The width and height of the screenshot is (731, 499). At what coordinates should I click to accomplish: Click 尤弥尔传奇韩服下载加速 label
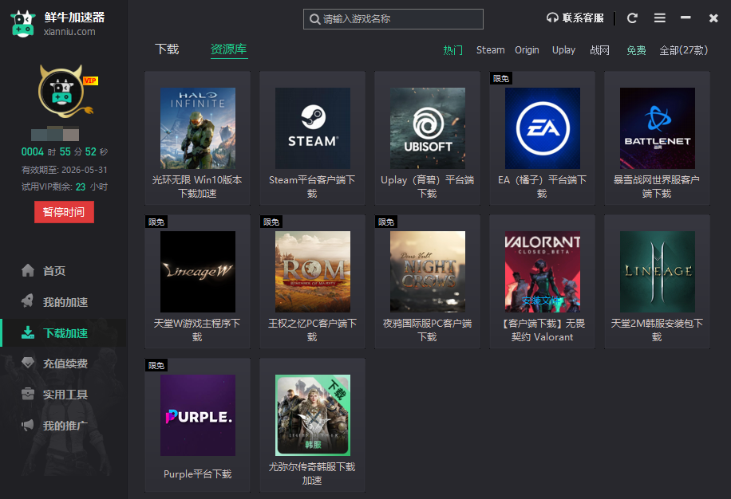coord(312,473)
